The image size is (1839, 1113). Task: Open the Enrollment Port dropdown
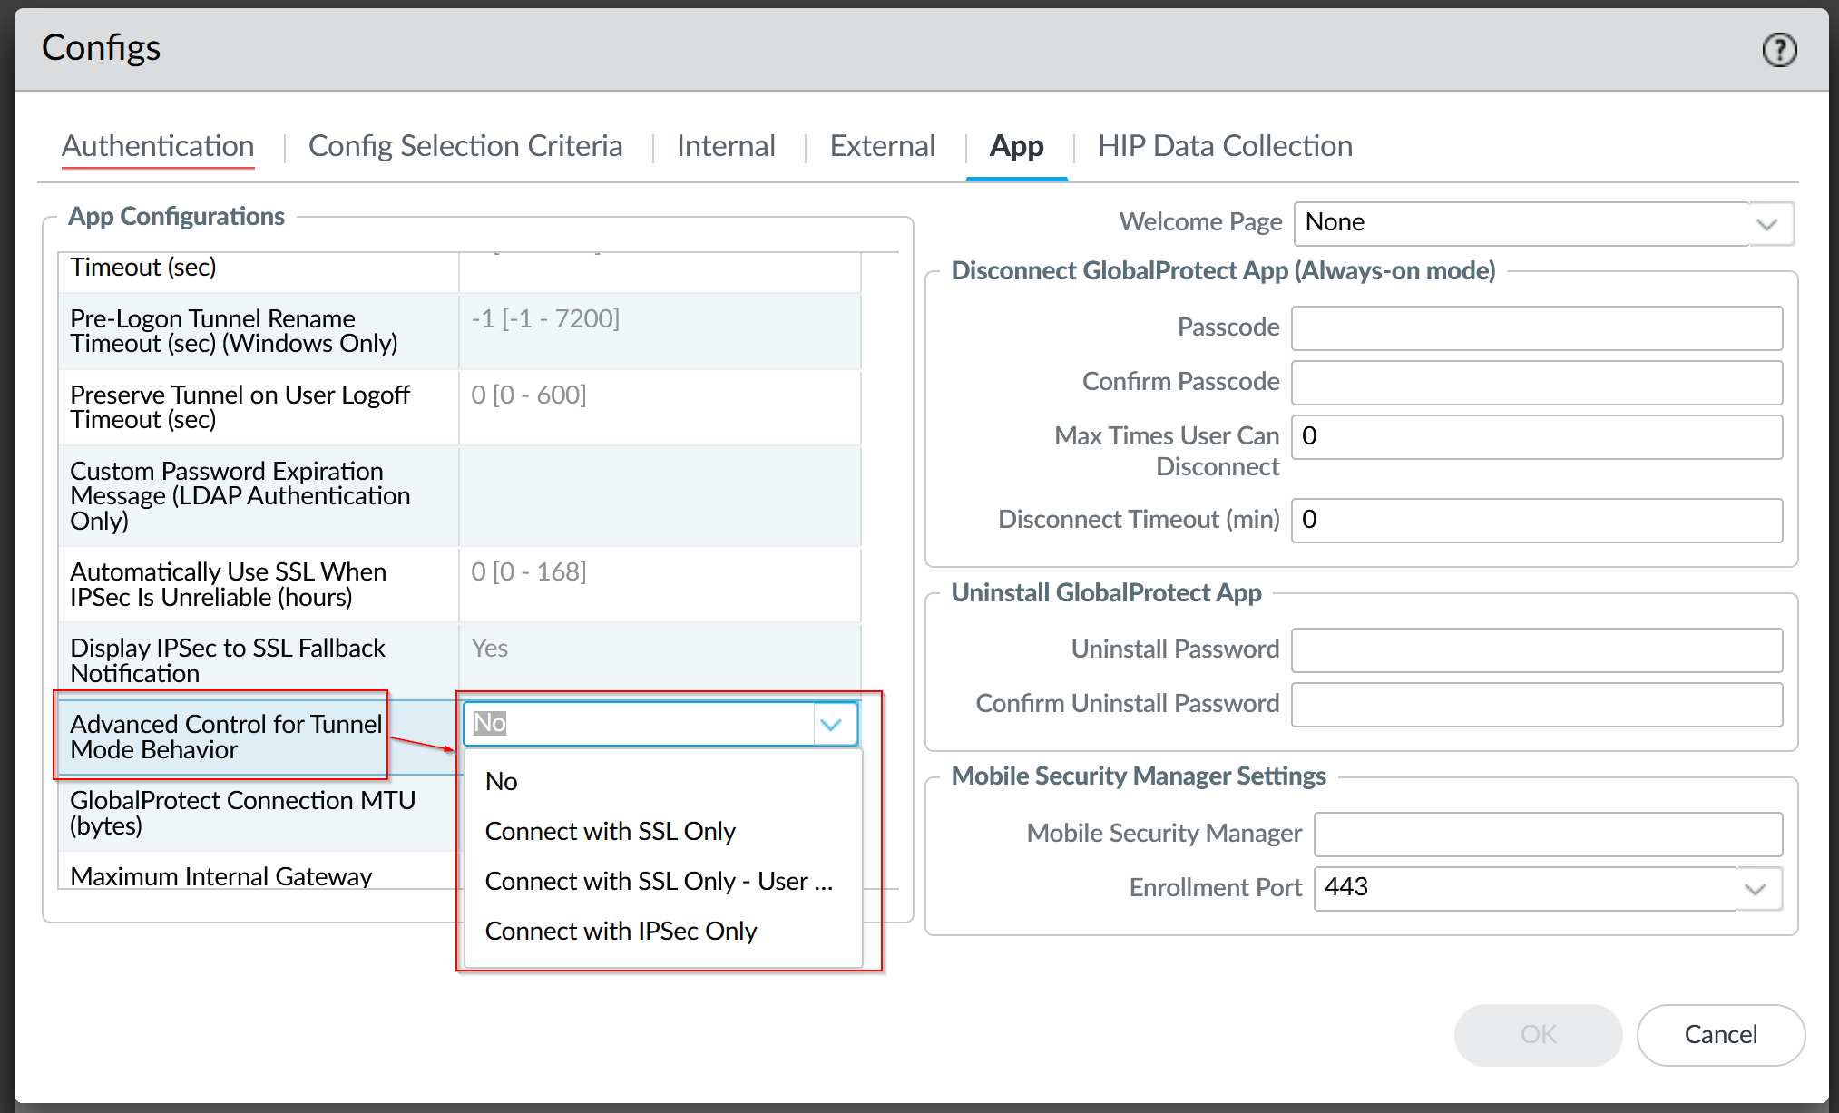[1755, 889]
